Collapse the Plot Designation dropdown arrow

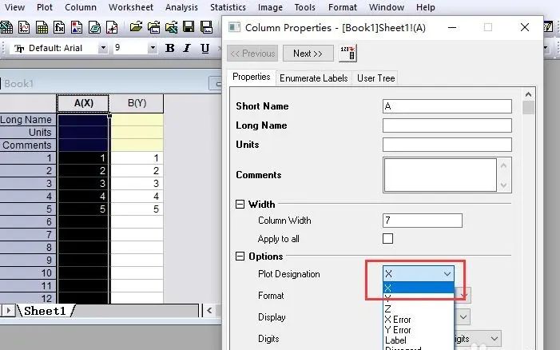coord(447,274)
